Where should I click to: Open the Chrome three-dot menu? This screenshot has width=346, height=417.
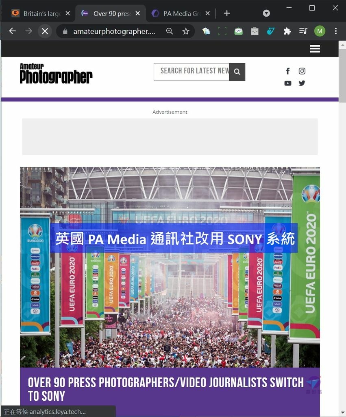tap(336, 31)
